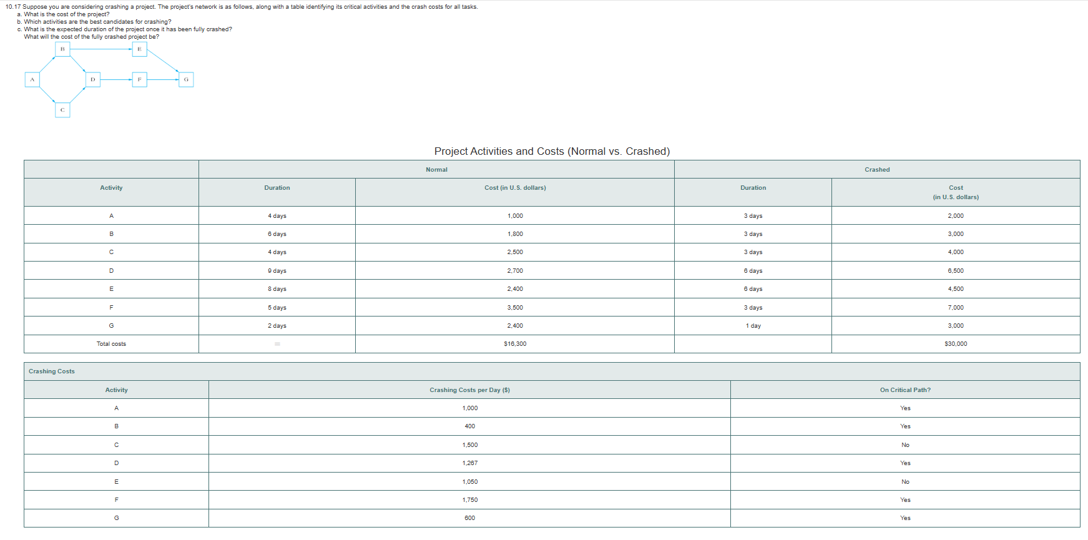Click activity F's normal cost '3,500'
This screenshot has width=1088, height=540.
pos(515,308)
